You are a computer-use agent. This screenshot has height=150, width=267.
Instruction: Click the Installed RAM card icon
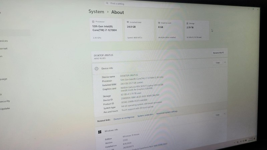(128, 22)
